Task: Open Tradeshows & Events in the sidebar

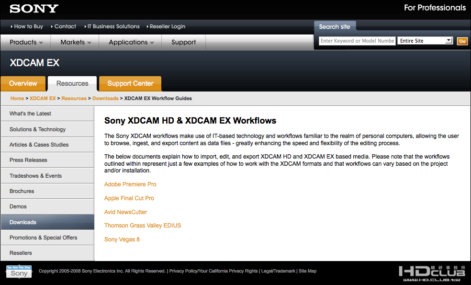Action: click(47, 176)
